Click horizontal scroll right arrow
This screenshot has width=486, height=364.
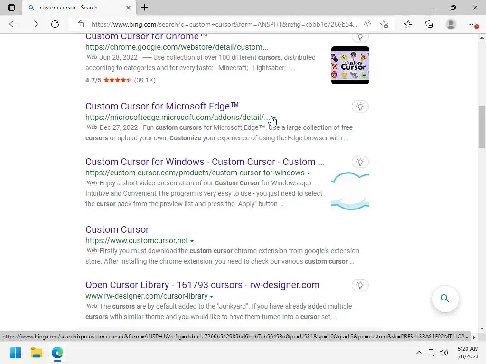[474, 337]
